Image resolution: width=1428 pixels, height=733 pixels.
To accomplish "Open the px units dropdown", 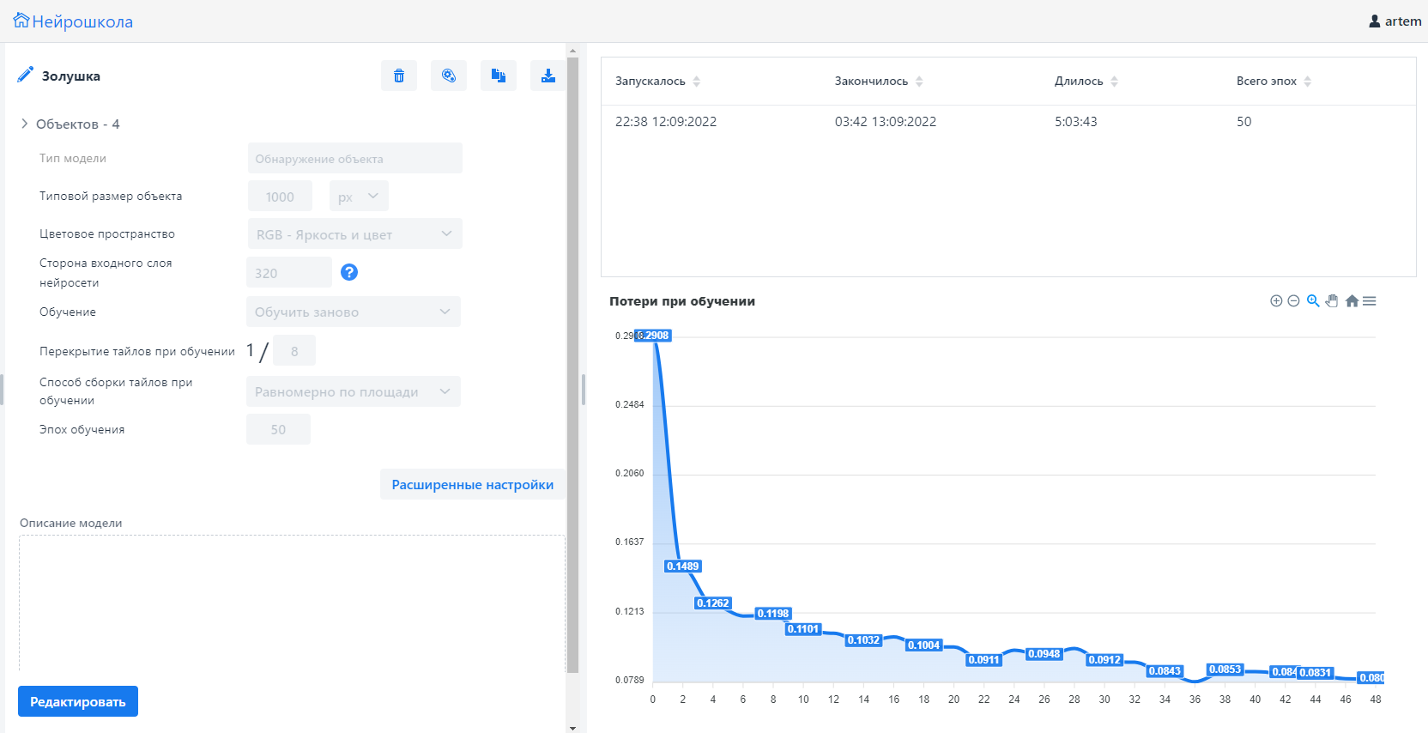I will click(x=359, y=197).
